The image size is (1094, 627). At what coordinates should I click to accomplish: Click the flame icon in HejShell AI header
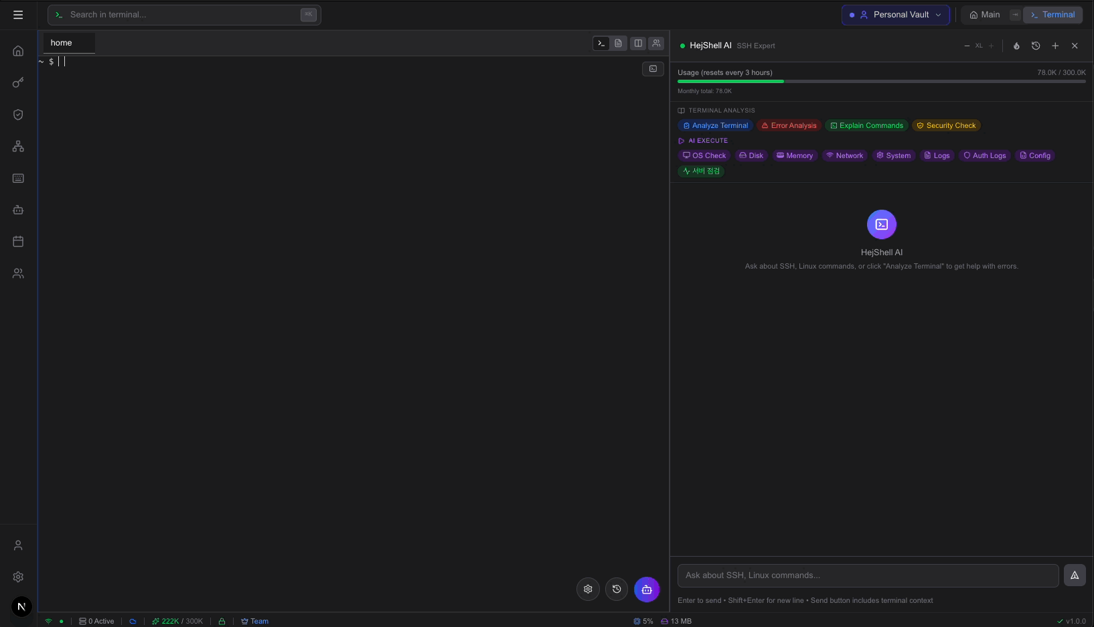1016,46
